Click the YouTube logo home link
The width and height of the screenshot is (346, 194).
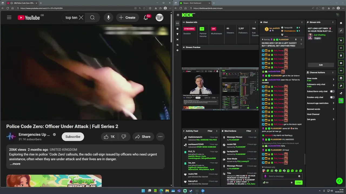(x=29, y=18)
